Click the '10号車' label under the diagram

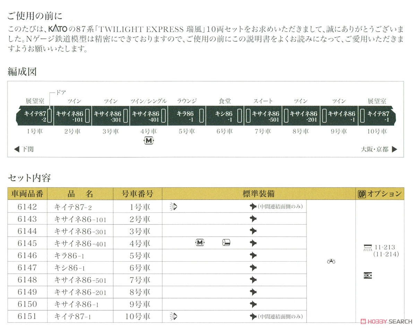coord(377,132)
